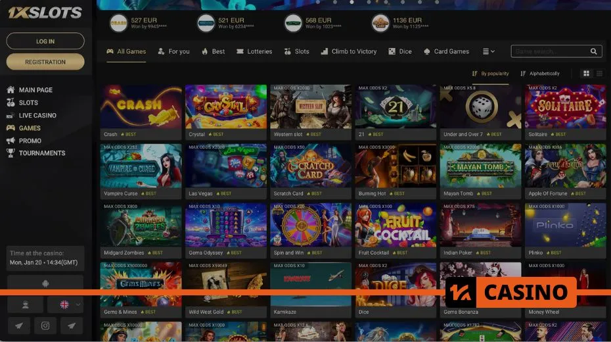Open PROMO in the sidebar
611x342 pixels.
(x=24, y=141)
